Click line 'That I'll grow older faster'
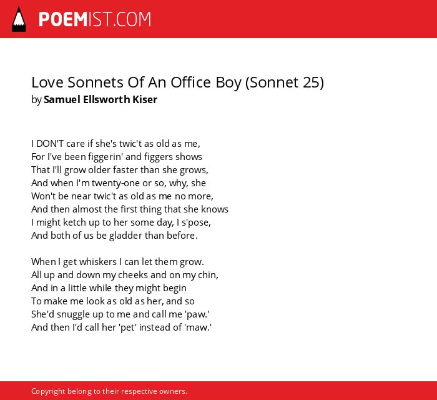The height and width of the screenshot is (400, 437). point(120,170)
